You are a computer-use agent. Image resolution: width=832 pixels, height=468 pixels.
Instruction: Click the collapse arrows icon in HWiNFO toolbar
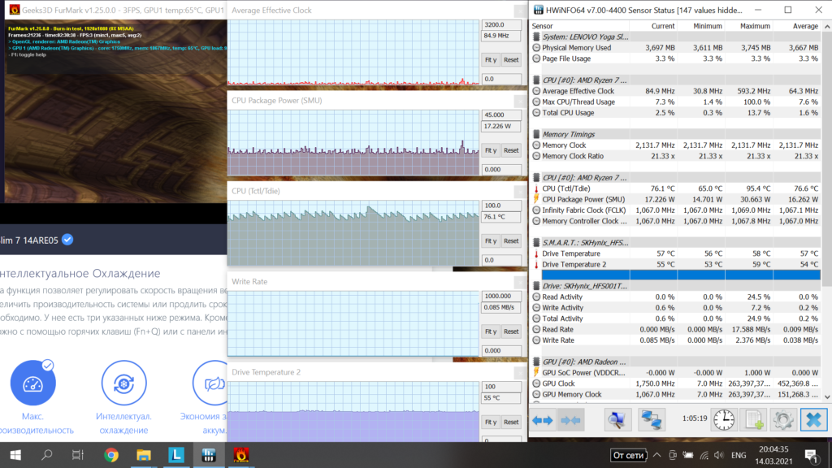click(571, 420)
